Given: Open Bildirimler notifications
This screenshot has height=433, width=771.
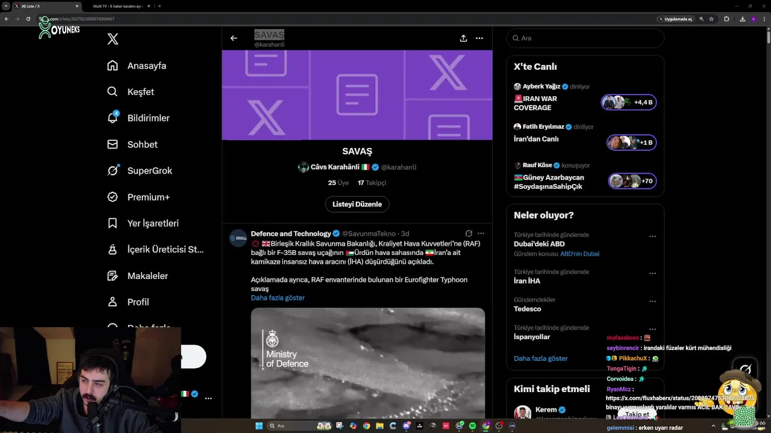Looking at the screenshot, I should pyautogui.click(x=138, y=118).
